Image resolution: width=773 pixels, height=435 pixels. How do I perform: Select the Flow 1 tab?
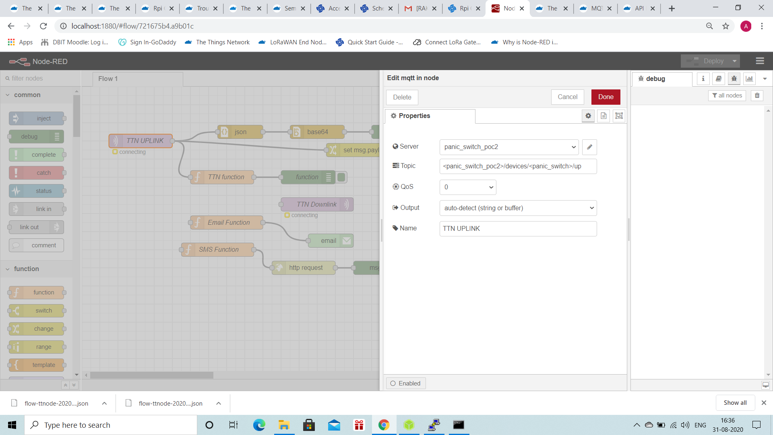pyautogui.click(x=138, y=79)
